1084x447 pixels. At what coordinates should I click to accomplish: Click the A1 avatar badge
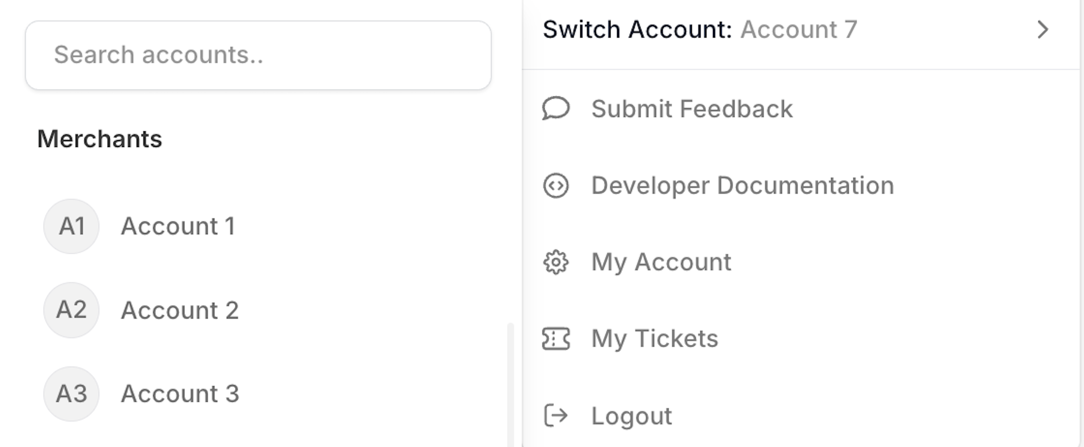71,226
